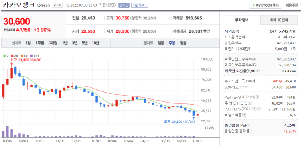Click the 최저 28,600 (07/01) chart marker
Image resolution: width=302 pixels, height=145 pixels.
tap(179, 121)
